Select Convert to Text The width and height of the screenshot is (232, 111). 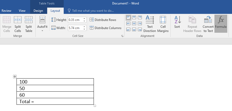click(x=208, y=23)
